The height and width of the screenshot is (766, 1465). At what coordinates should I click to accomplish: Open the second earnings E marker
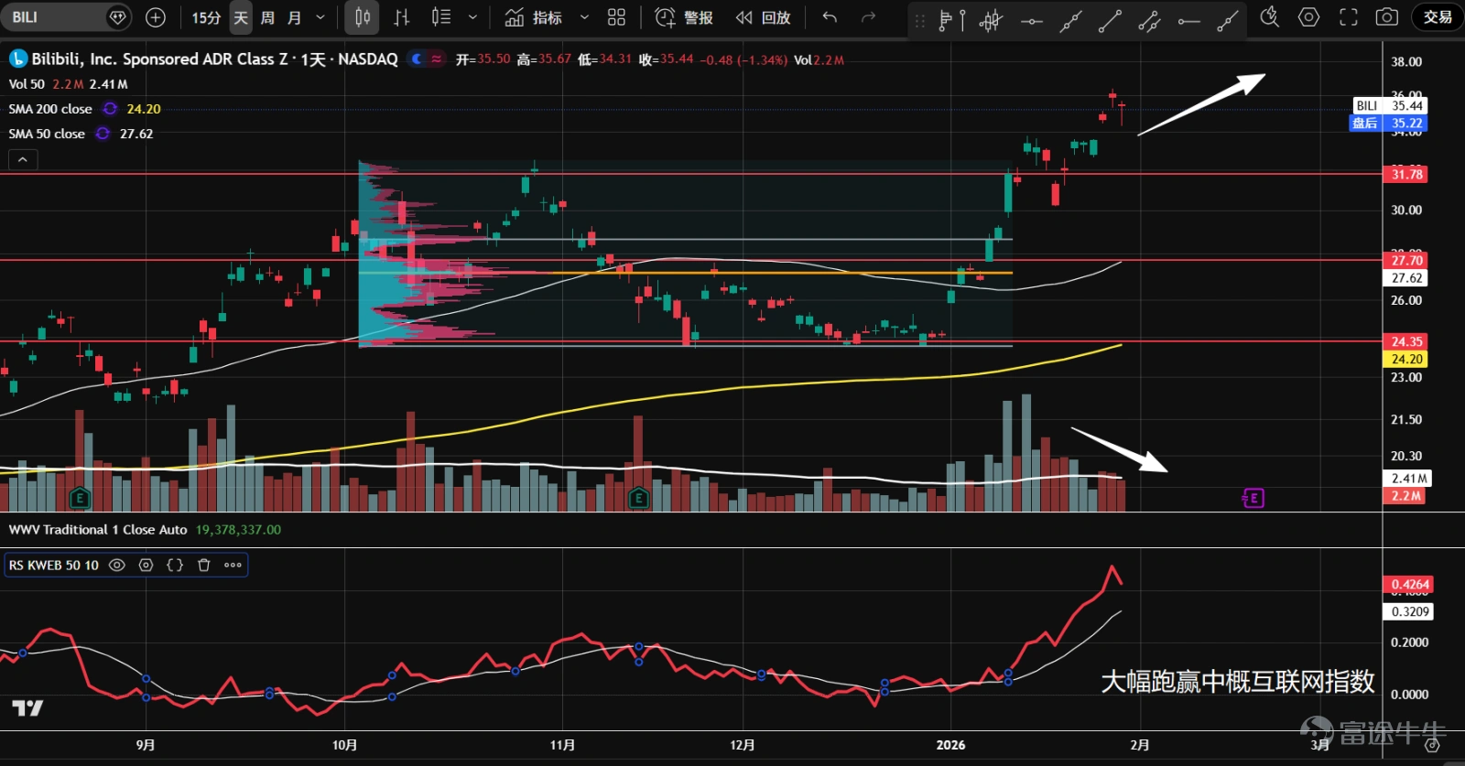(x=638, y=499)
